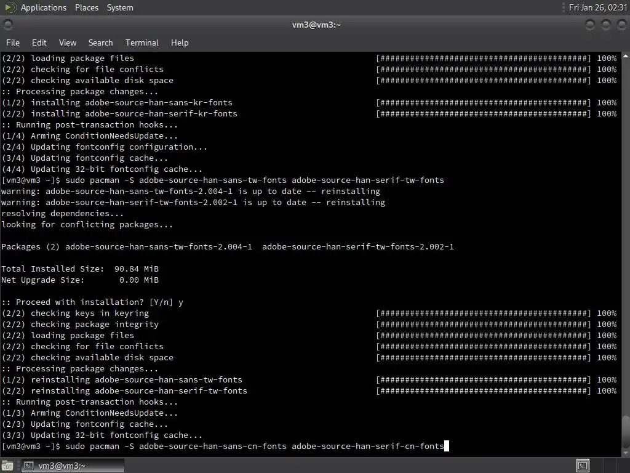Click the Show Desktop icon in bottom panel

pyautogui.click(x=7, y=466)
